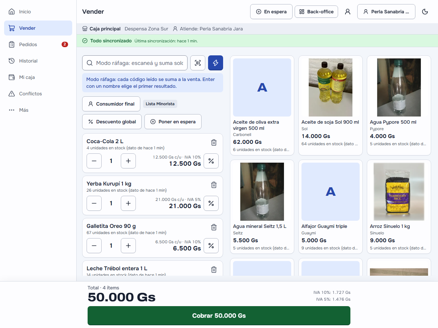Viewport: 438px width, 328px height.
Task: Increase Galletita Oreo 90 g quantity
Action: click(128, 246)
